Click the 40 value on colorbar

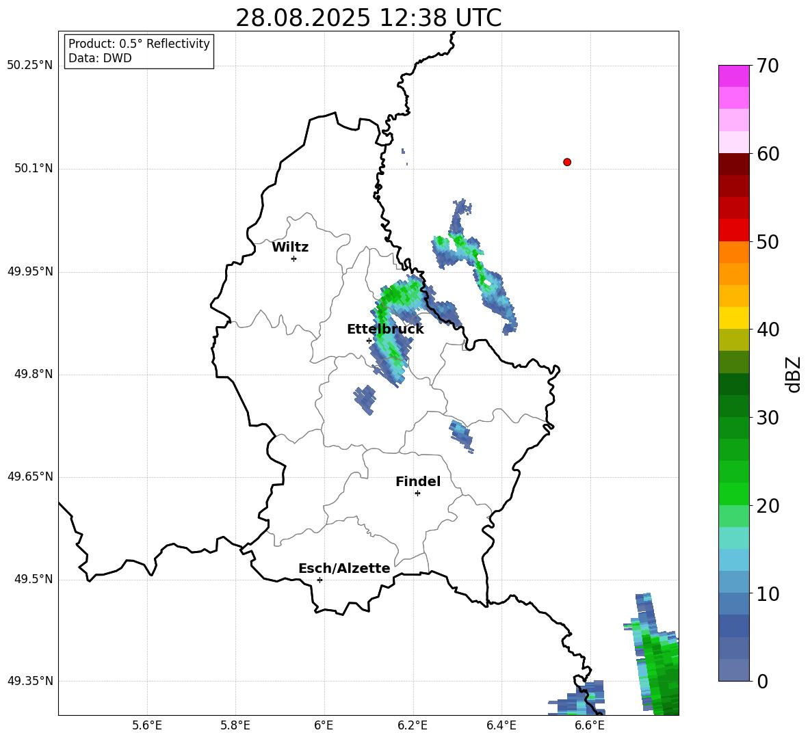point(768,330)
